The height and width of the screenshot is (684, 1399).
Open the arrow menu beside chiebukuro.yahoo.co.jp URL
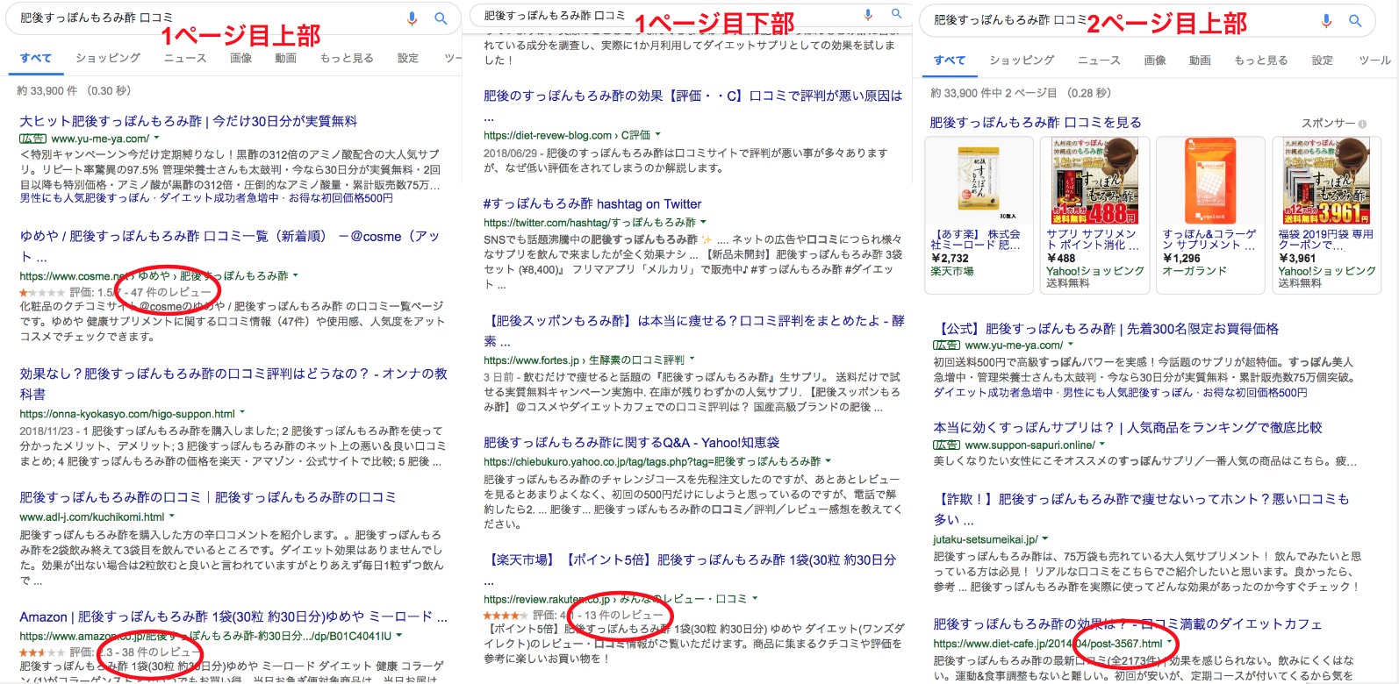pos(828,460)
